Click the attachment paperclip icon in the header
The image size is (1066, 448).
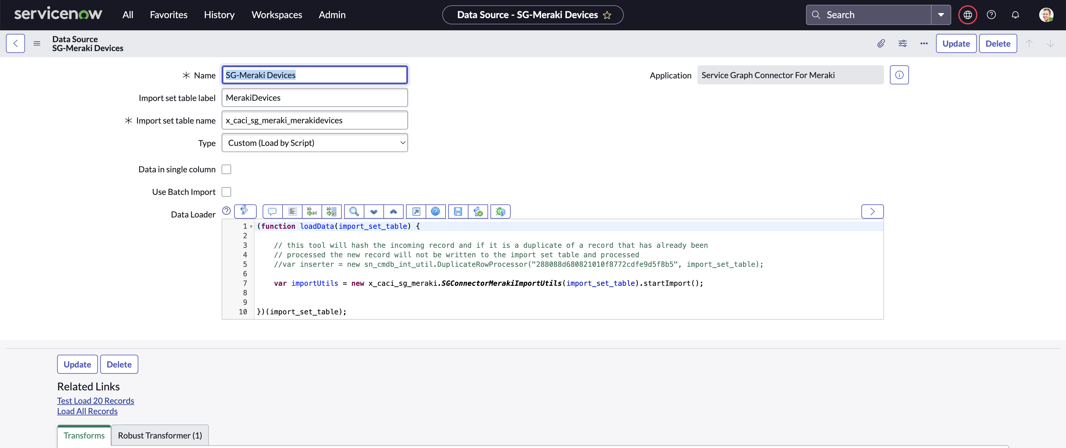click(x=881, y=43)
